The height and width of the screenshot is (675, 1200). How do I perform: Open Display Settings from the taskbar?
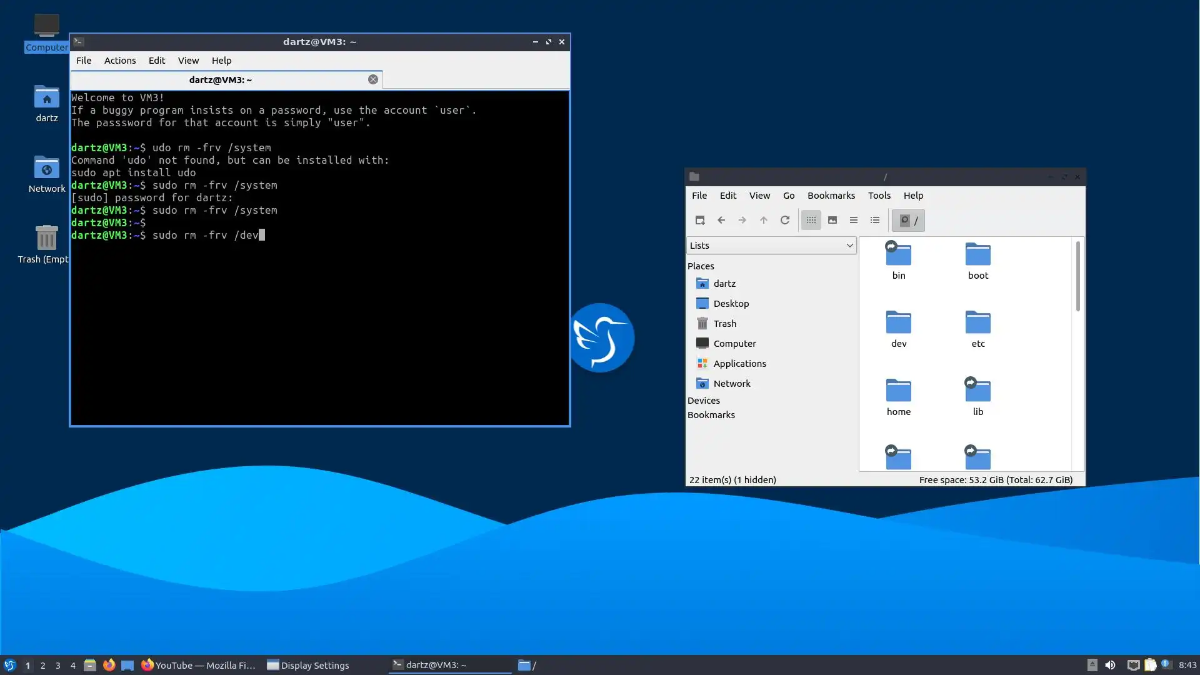click(308, 665)
